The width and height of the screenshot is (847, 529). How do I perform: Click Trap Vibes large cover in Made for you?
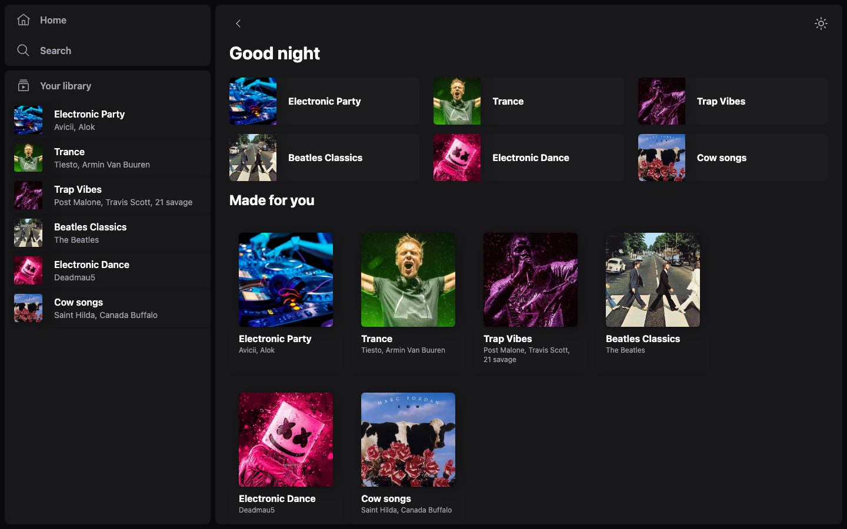click(x=531, y=280)
